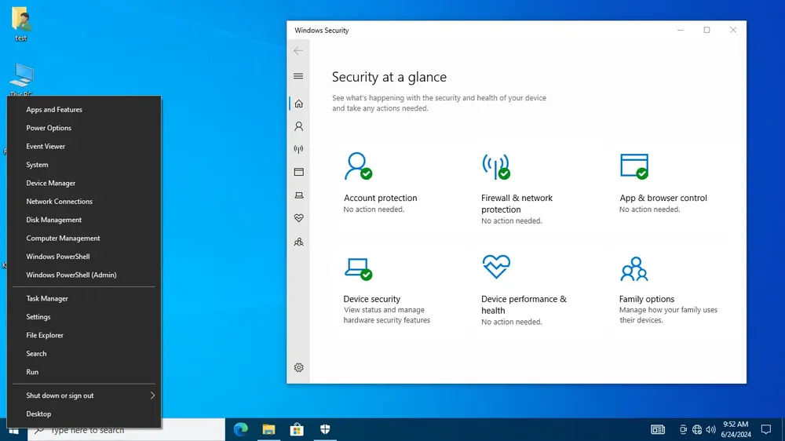Open Device Manager from context menu

84,183
